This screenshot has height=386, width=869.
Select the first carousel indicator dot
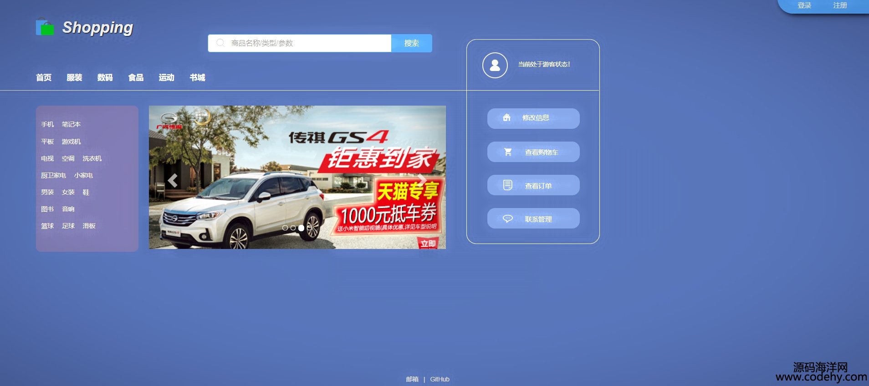tap(285, 228)
